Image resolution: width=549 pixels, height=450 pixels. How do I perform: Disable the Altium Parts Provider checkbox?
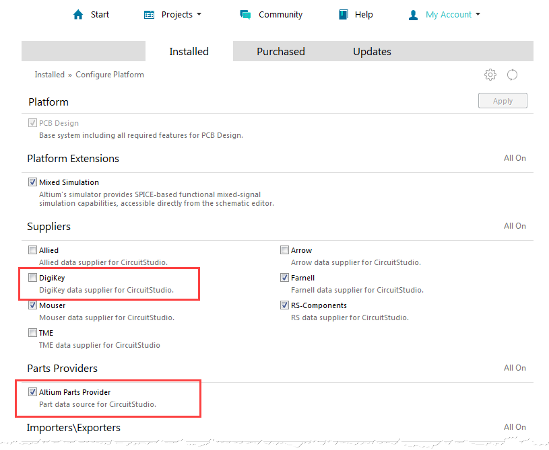(x=33, y=392)
